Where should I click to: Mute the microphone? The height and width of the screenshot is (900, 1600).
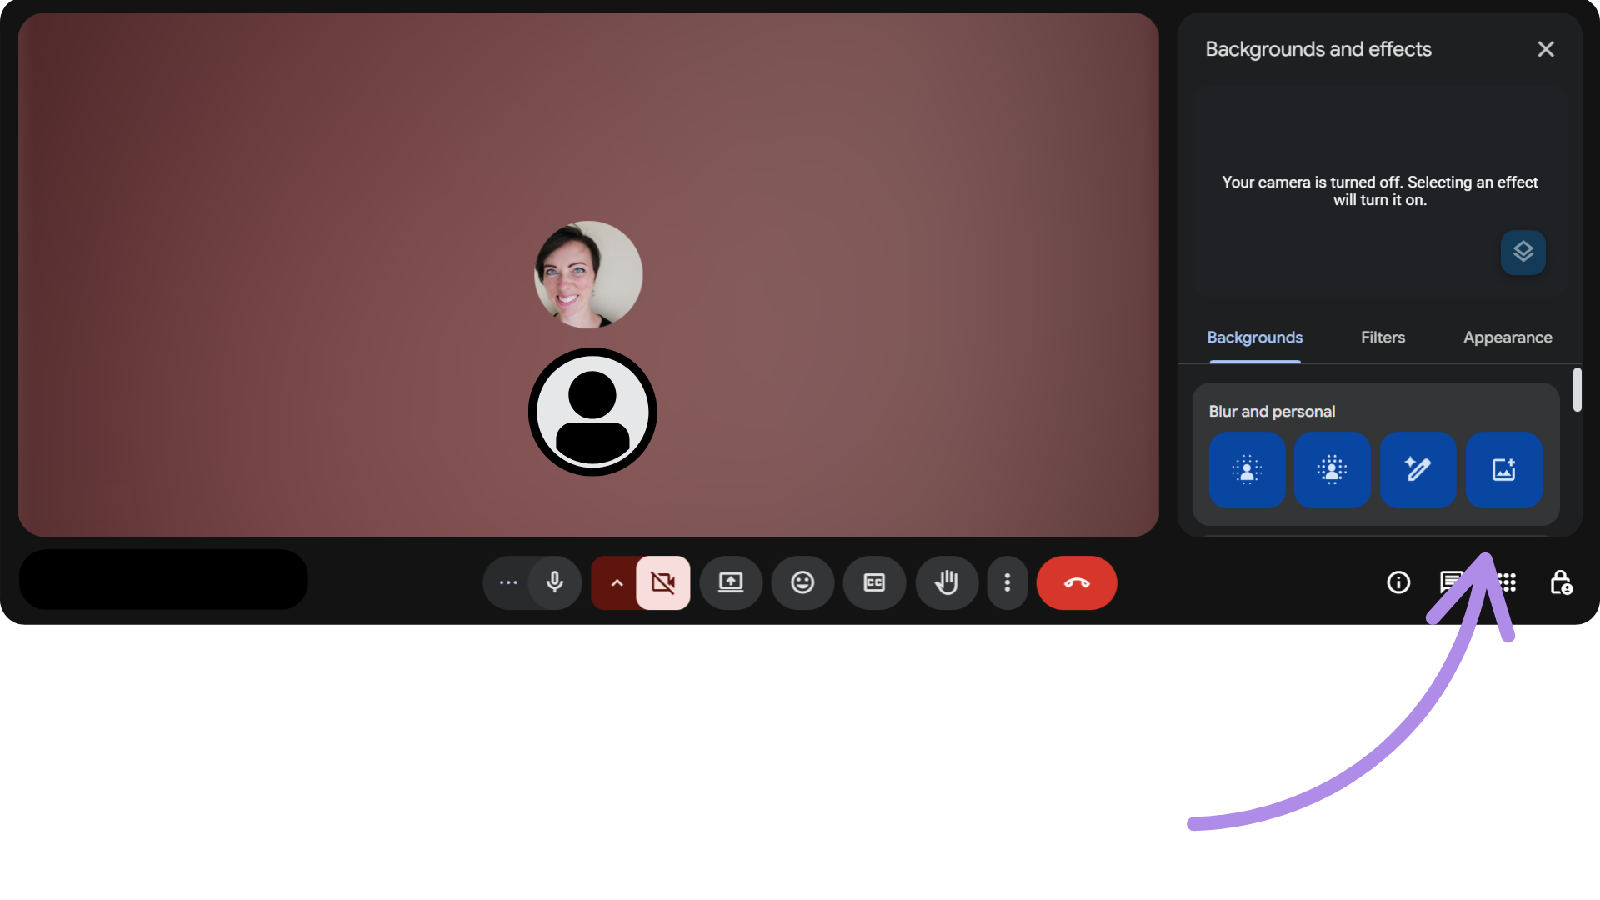point(555,582)
